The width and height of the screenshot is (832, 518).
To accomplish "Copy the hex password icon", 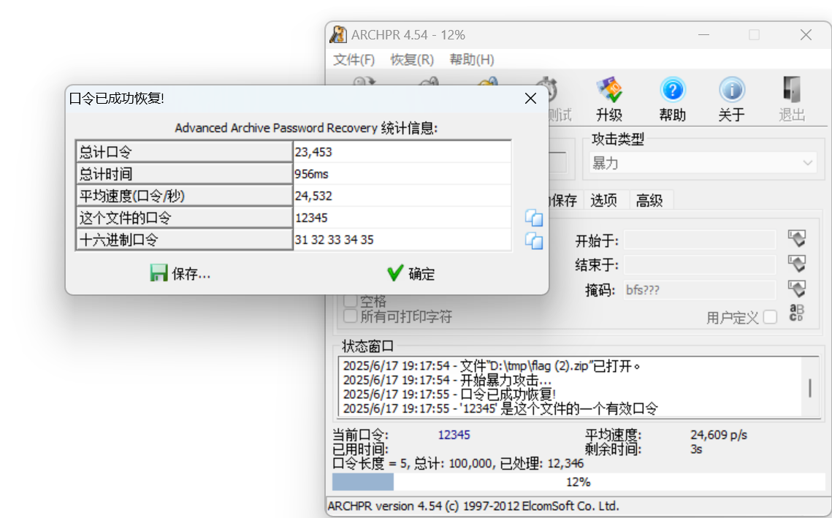I will coord(534,240).
